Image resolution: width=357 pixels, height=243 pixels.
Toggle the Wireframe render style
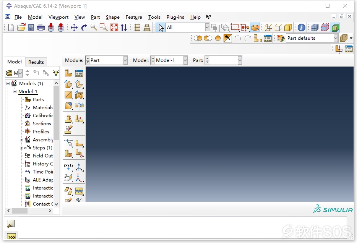tap(268, 28)
